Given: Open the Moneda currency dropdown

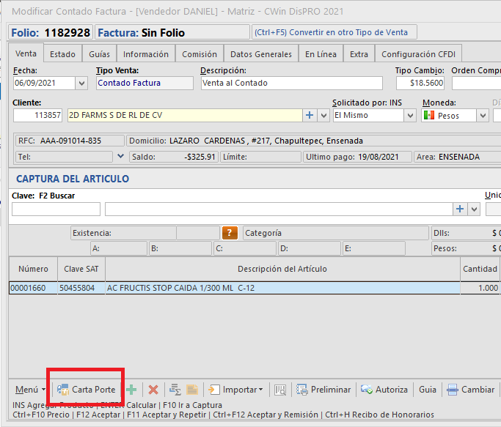Looking at the screenshot, I should pyautogui.click(x=483, y=116).
